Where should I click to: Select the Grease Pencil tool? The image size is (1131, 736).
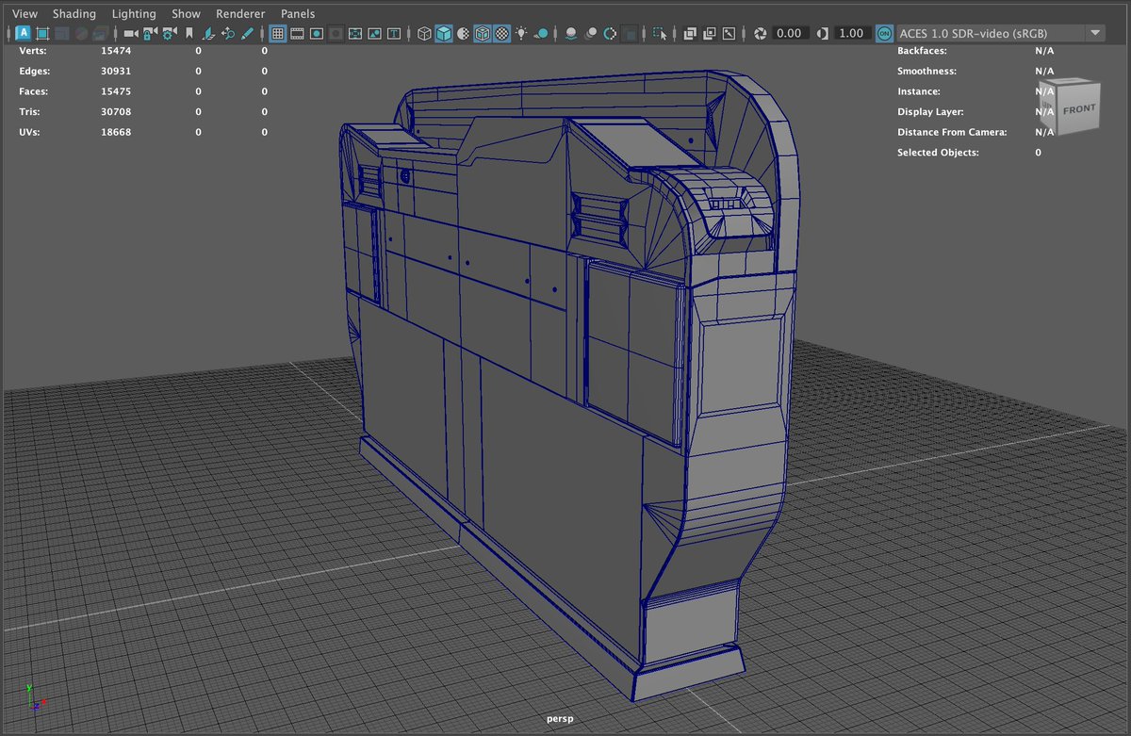(x=247, y=33)
